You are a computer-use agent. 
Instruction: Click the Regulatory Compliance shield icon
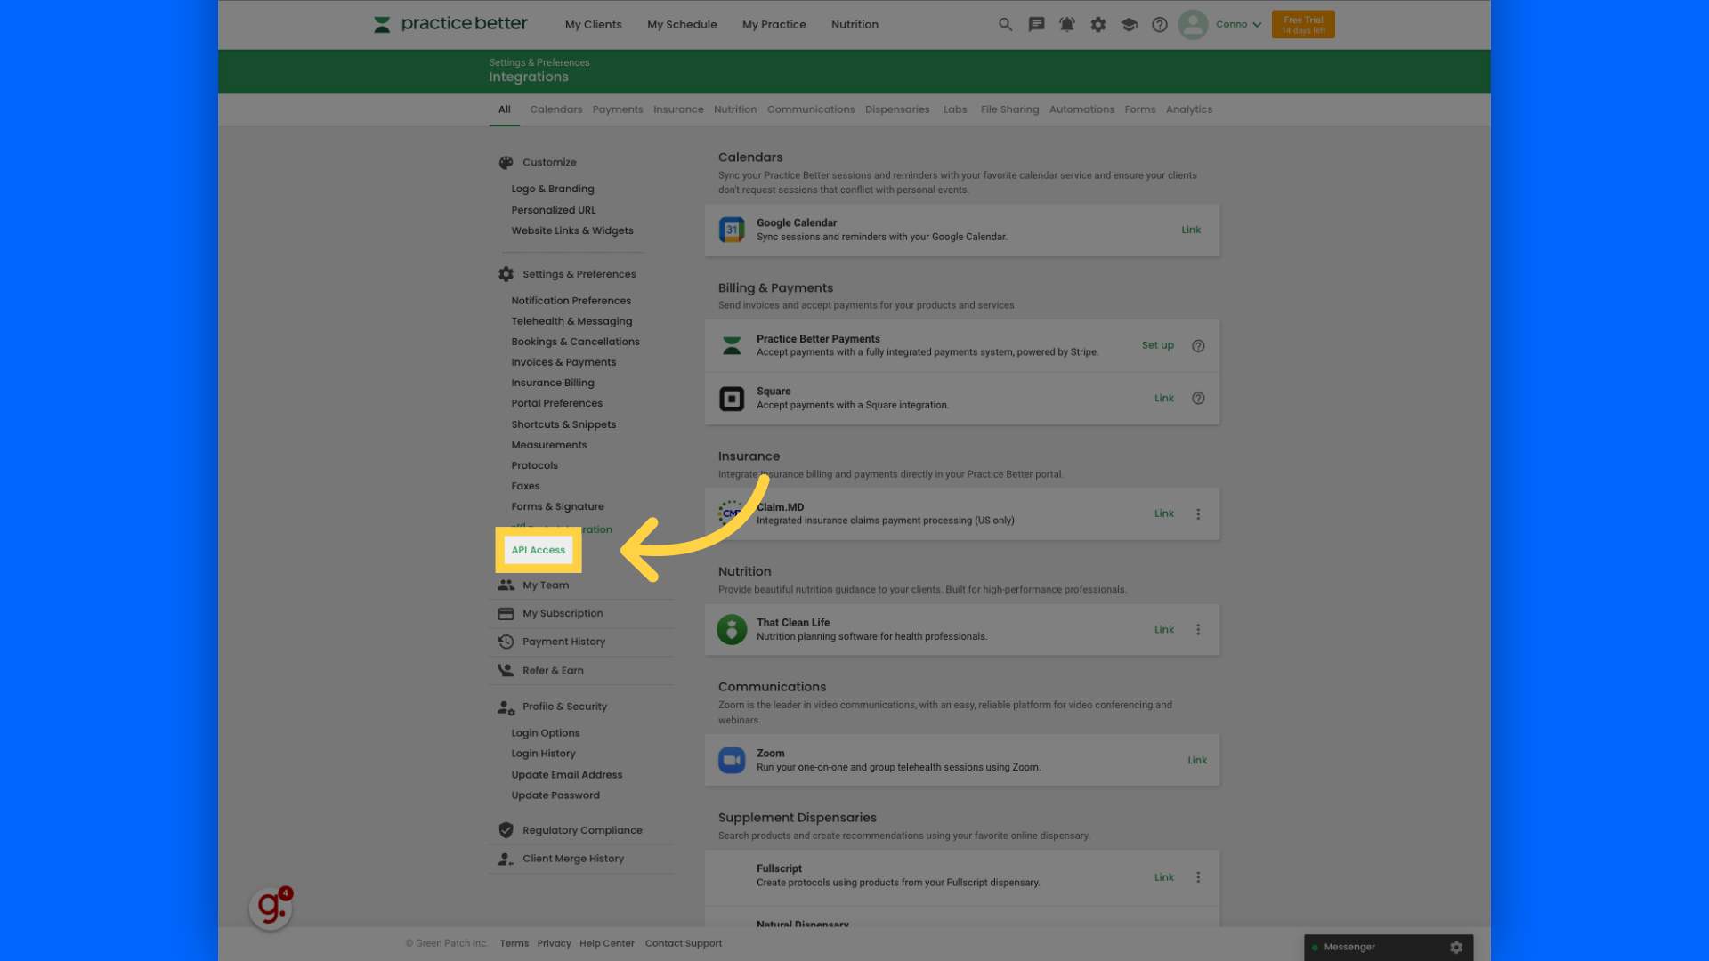(506, 830)
